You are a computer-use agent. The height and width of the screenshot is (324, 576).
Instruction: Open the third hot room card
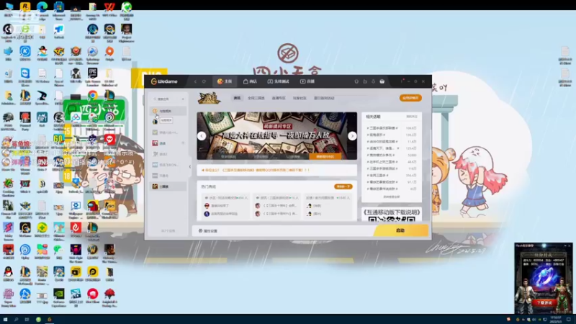[328, 206]
